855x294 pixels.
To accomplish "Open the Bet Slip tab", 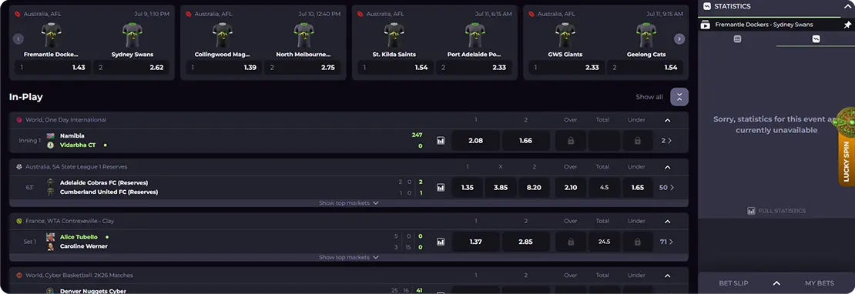I will tap(733, 283).
